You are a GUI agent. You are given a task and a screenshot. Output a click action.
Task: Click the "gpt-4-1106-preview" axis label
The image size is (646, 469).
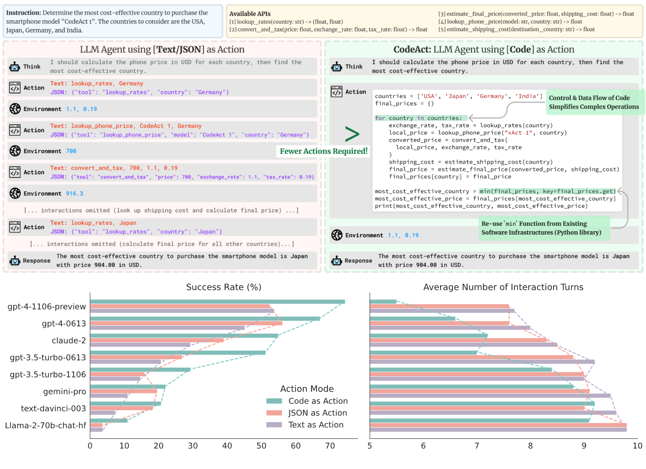coord(47,307)
